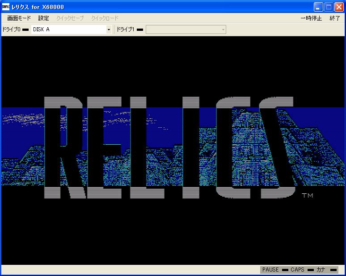The image size is (346, 276).
Task: Click the カナ LED in the status bar
Action: 333,270
